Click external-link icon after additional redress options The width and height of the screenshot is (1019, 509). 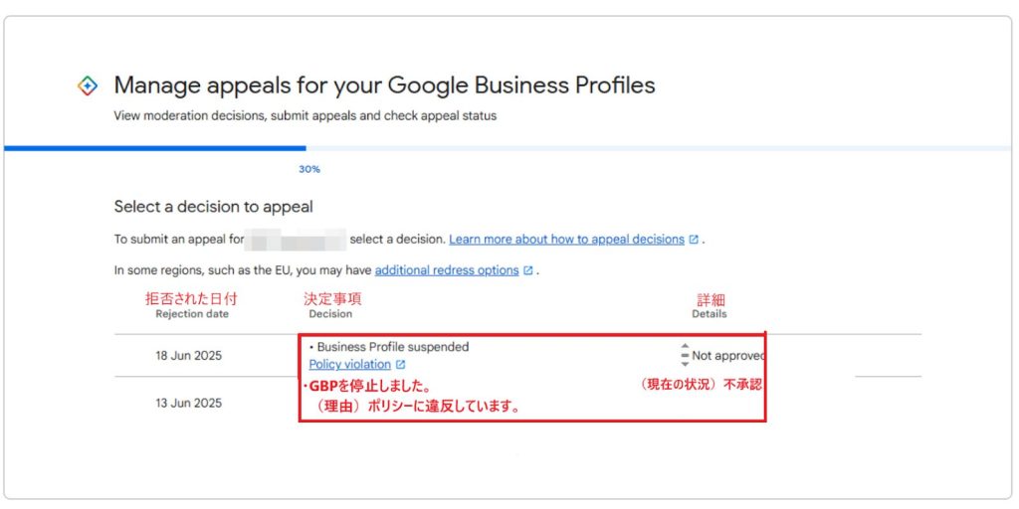[527, 270]
